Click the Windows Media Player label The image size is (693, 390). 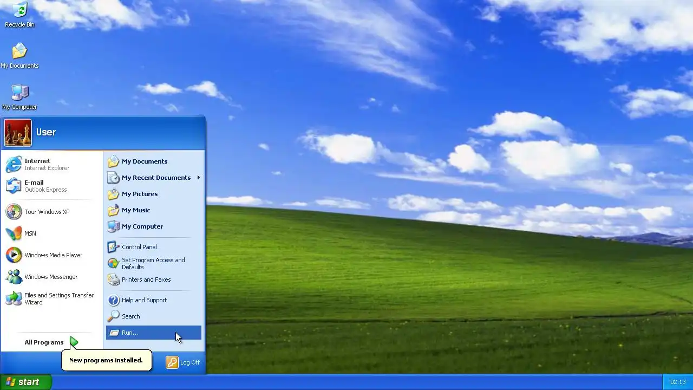[x=54, y=255]
